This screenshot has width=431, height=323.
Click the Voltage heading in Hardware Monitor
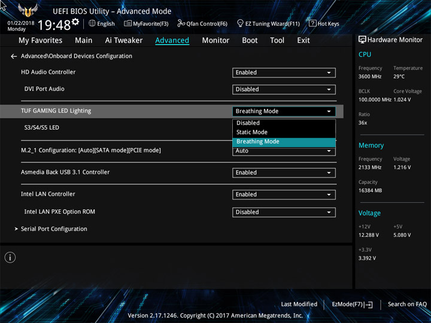coord(369,213)
